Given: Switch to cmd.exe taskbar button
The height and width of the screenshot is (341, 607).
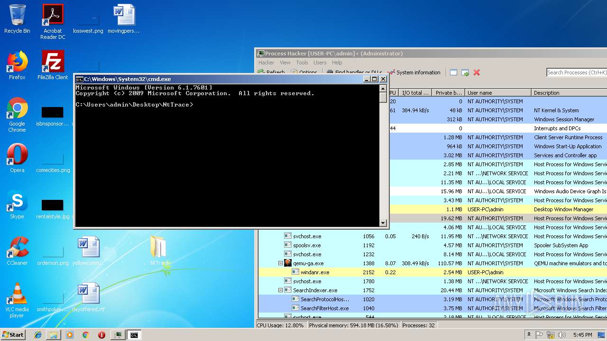Looking at the screenshot, I should point(134,335).
